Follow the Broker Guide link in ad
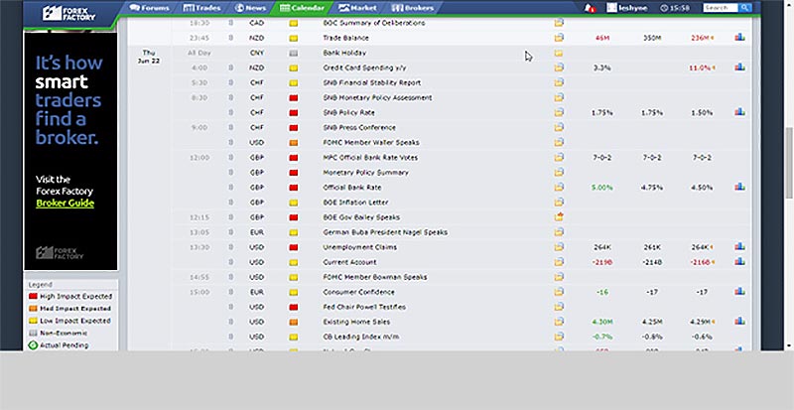The image size is (794, 410). click(64, 204)
